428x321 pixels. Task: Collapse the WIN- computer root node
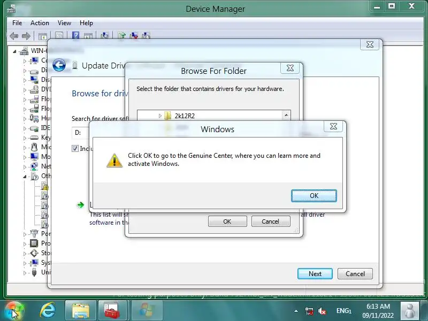[15, 51]
